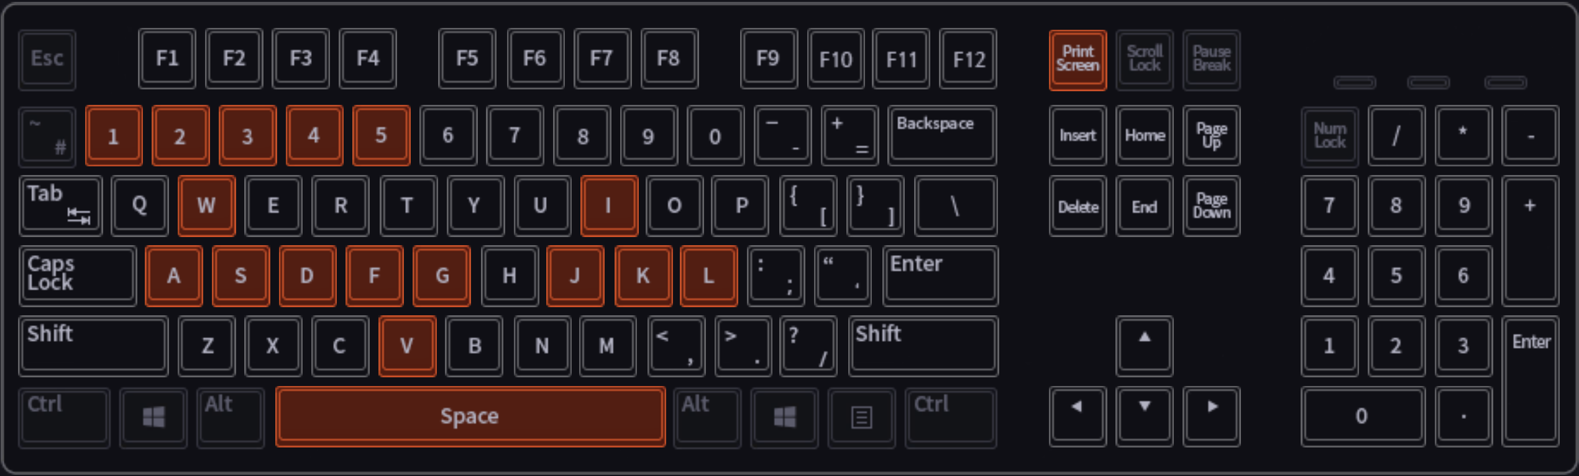
Task: Select the left arrow key
Action: pos(1078,416)
